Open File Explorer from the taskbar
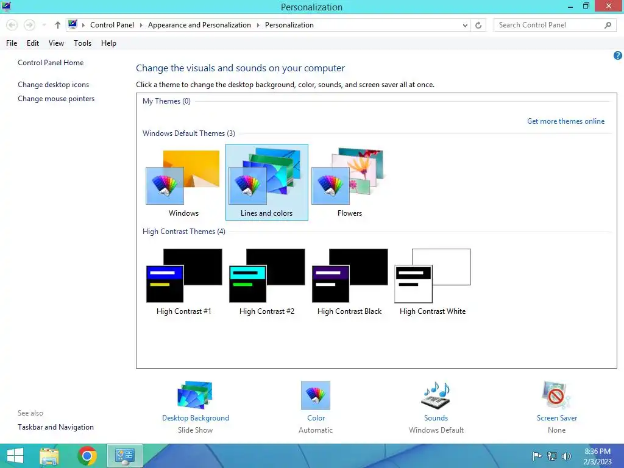 tap(49, 456)
